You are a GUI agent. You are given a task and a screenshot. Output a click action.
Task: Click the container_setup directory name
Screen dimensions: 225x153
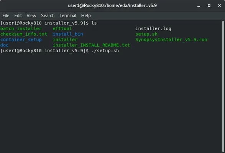(21, 39)
